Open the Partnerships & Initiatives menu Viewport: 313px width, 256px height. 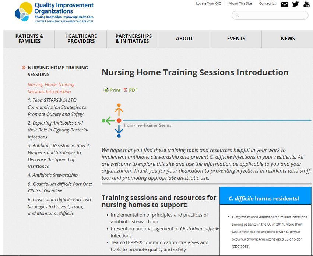(x=133, y=39)
